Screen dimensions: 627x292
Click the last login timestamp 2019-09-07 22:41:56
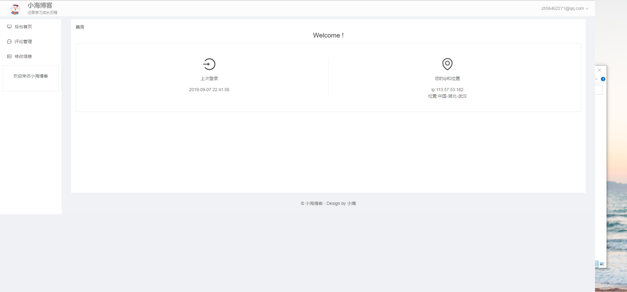(x=209, y=90)
